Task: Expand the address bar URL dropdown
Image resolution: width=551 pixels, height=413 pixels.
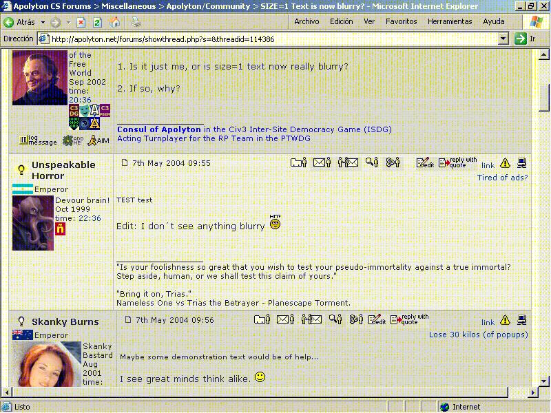Action: [x=503, y=39]
